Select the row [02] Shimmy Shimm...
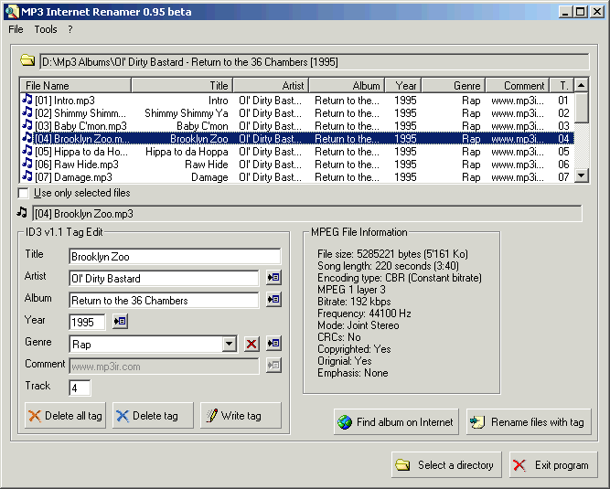Image resolution: width=610 pixels, height=489 pixels. click(x=297, y=113)
